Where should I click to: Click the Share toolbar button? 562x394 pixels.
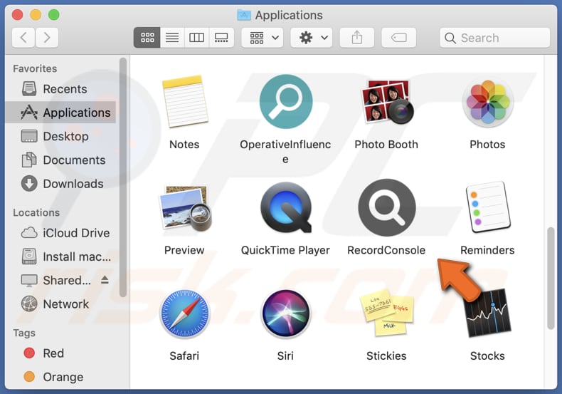pos(357,37)
